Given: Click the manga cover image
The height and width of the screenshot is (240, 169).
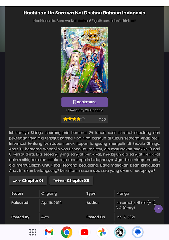Looking at the screenshot, I should click(85, 60).
